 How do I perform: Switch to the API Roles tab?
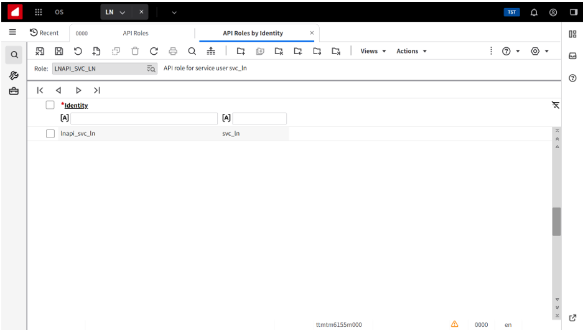click(x=136, y=33)
